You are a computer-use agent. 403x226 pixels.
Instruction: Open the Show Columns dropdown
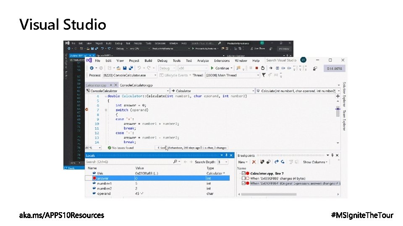[315, 162]
